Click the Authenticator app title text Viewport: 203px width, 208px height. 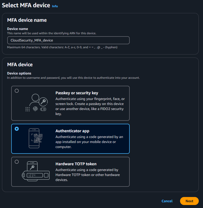[x=72, y=131]
